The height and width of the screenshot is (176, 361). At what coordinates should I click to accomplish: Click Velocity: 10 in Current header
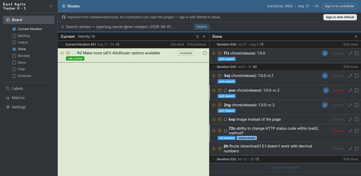[x=86, y=37]
